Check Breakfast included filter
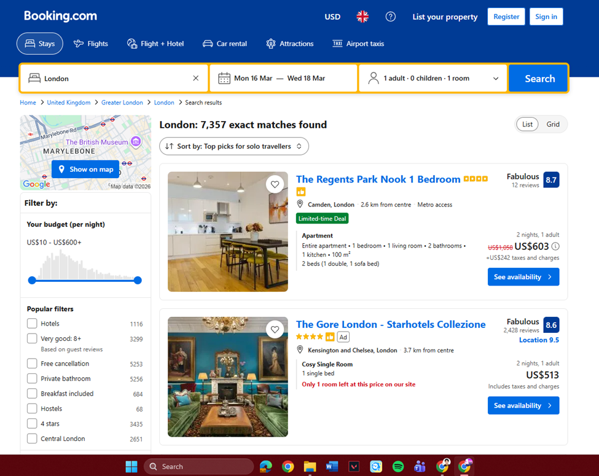The image size is (599, 476). pyautogui.click(x=32, y=394)
